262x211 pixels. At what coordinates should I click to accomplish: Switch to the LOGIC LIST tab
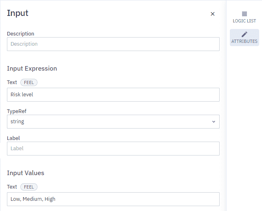point(244,17)
